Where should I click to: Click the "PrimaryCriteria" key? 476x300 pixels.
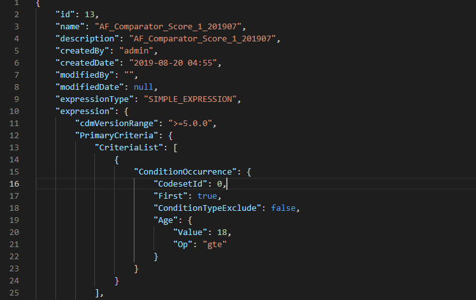pyautogui.click(x=117, y=136)
